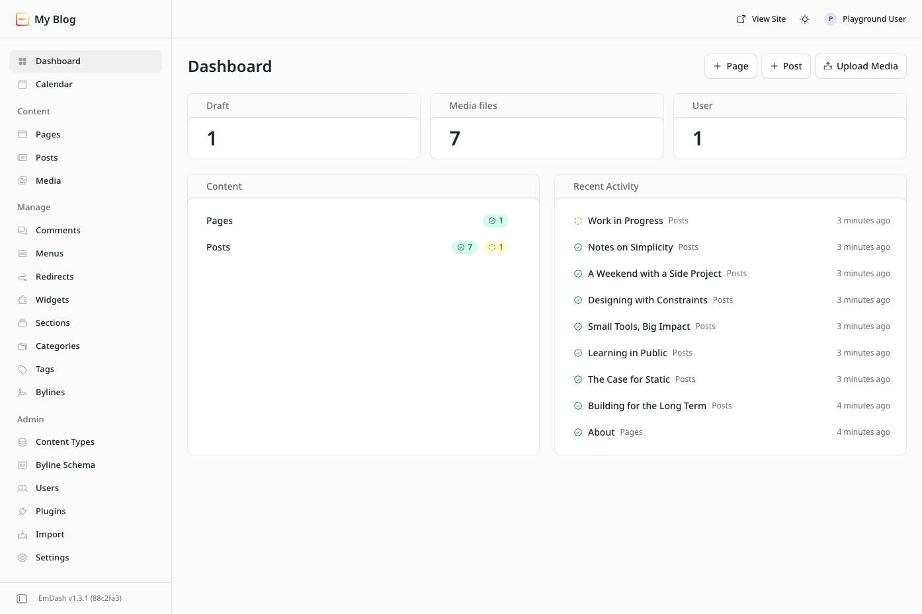Click the Byline Schema icon

pyautogui.click(x=22, y=465)
